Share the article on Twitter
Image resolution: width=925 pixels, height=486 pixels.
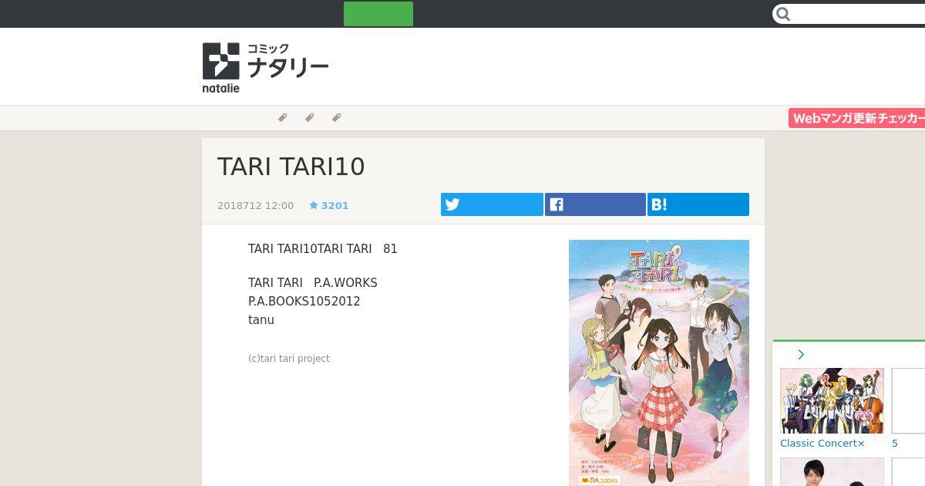492,204
